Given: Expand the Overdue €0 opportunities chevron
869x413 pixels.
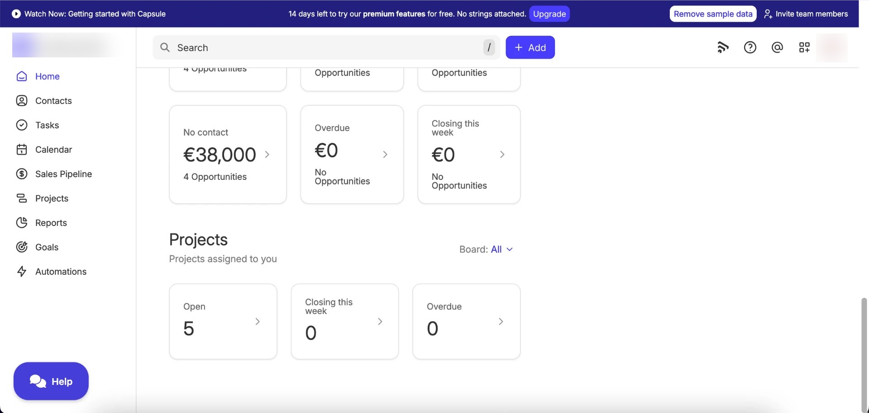Looking at the screenshot, I should tap(385, 155).
